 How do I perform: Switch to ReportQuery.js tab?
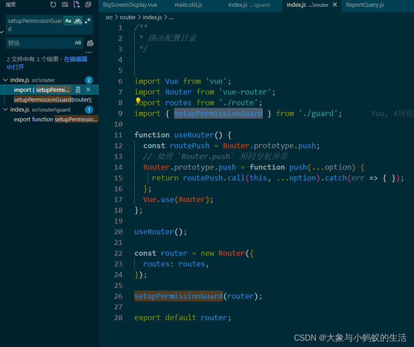pyautogui.click(x=365, y=5)
